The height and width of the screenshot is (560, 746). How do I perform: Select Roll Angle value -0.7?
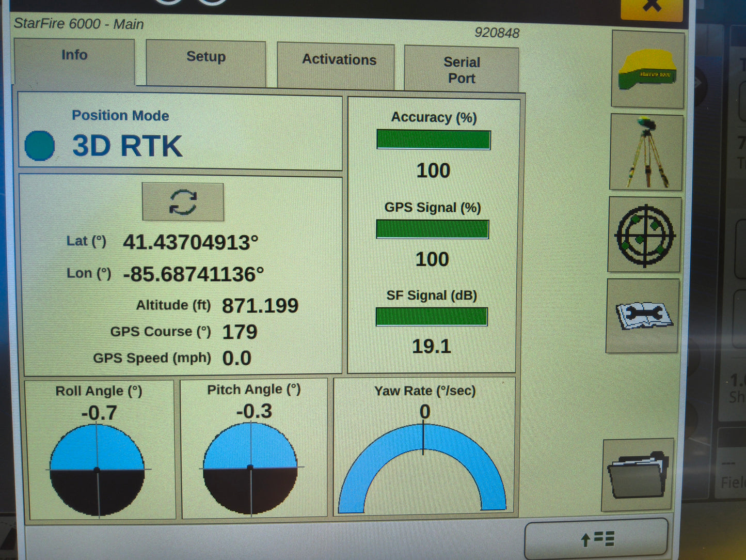(x=99, y=413)
